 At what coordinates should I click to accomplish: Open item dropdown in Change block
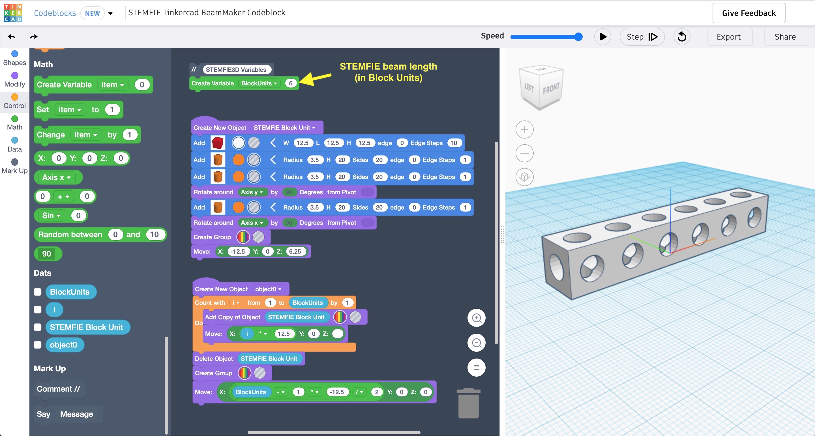click(x=86, y=135)
